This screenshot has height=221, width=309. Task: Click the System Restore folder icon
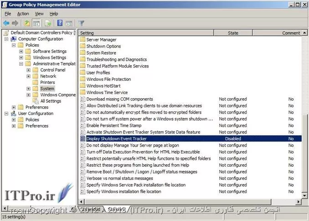pos(82,53)
